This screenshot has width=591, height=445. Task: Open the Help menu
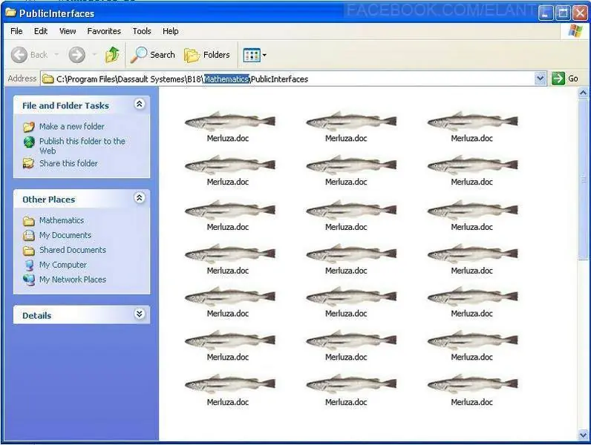pos(170,31)
